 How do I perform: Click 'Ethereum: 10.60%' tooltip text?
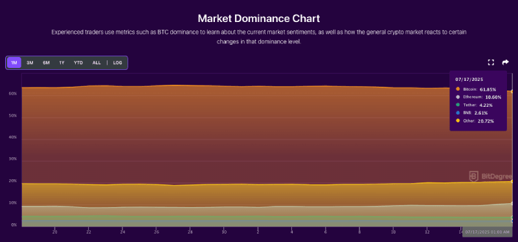[482, 97]
